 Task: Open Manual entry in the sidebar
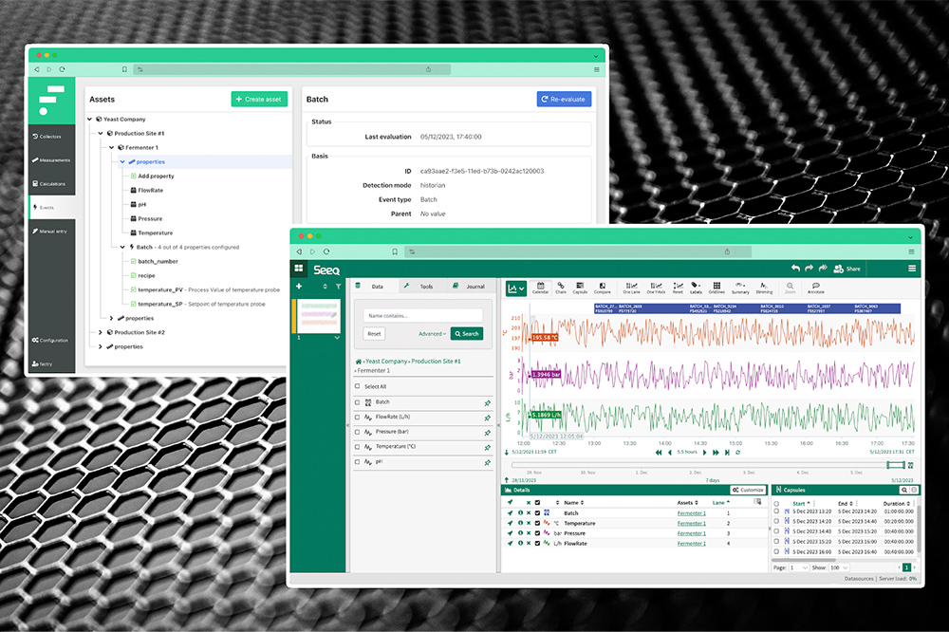pyautogui.click(x=51, y=231)
